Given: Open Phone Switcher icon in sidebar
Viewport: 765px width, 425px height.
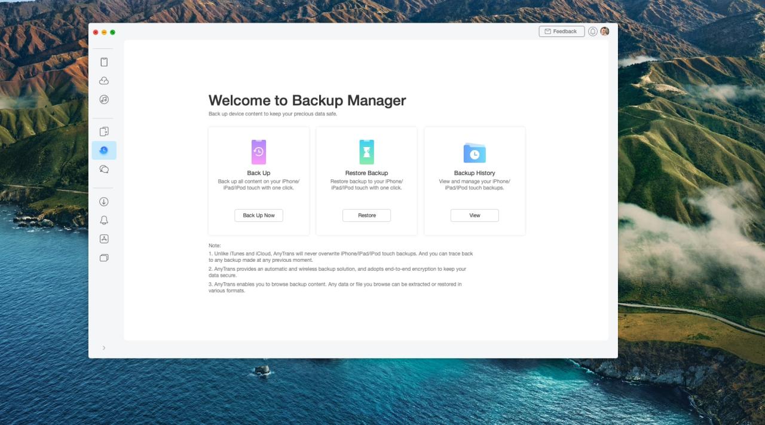Looking at the screenshot, I should [x=104, y=132].
